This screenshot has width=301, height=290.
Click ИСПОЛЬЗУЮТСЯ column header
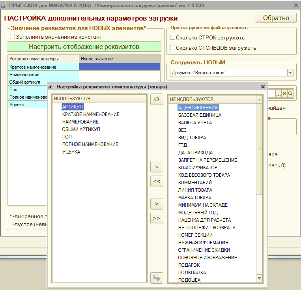(x=99, y=99)
